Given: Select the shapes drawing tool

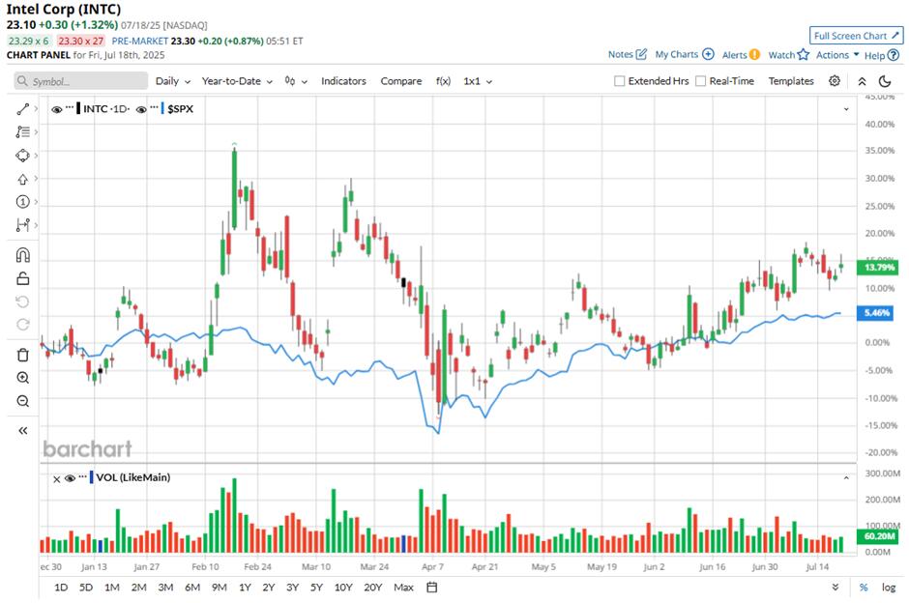Looking at the screenshot, I should tap(22, 156).
